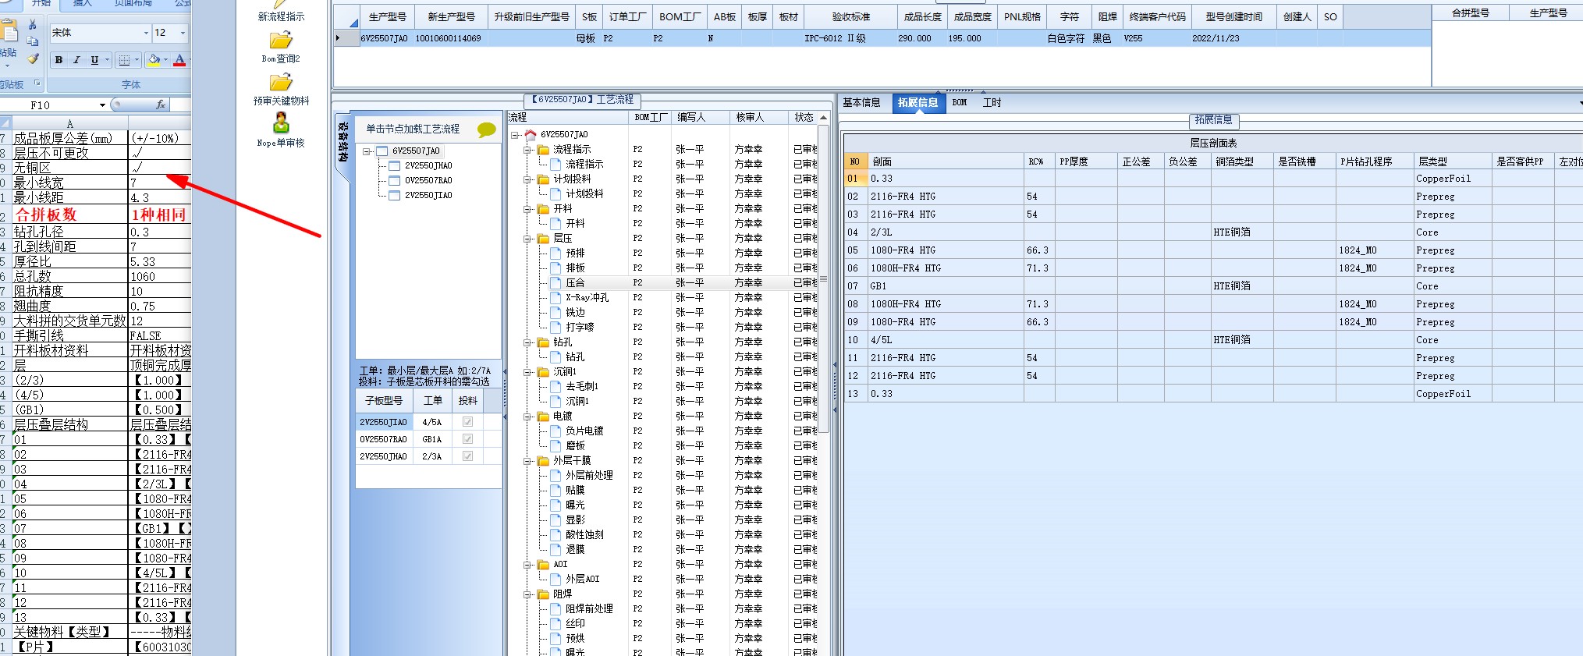Click the 验收标准 column header
1583x656 pixels.
(851, 17)
